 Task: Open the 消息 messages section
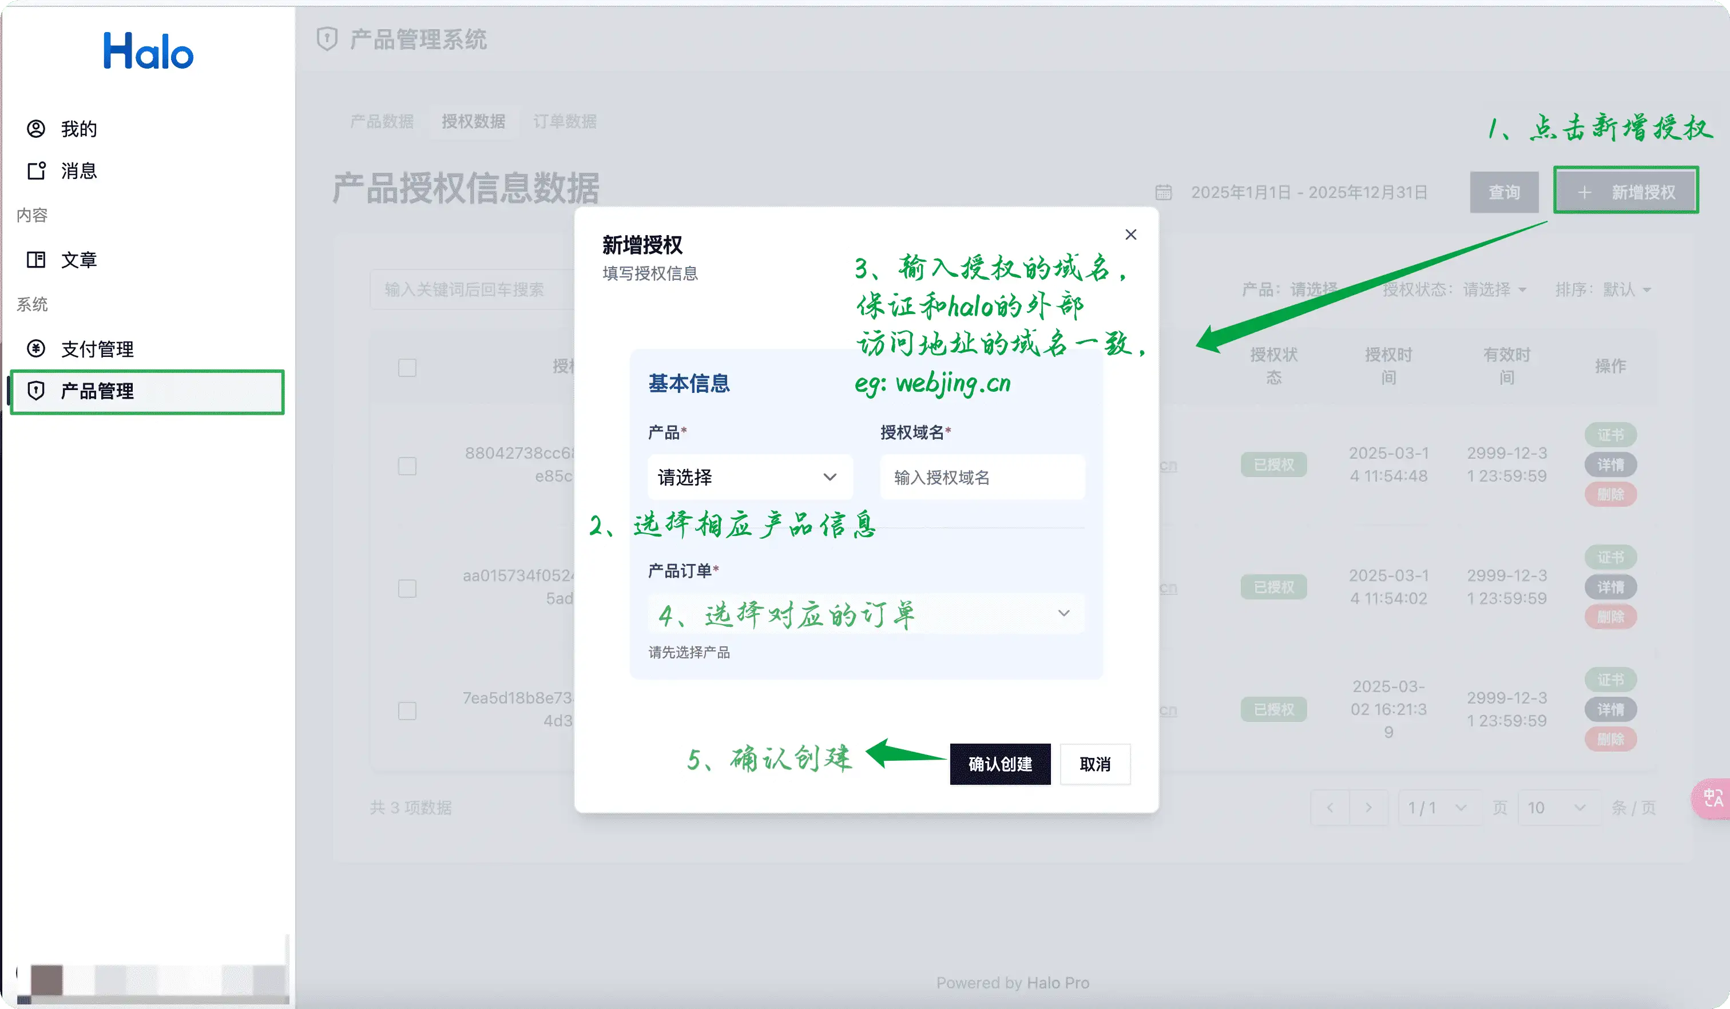(x=78, y=171)
